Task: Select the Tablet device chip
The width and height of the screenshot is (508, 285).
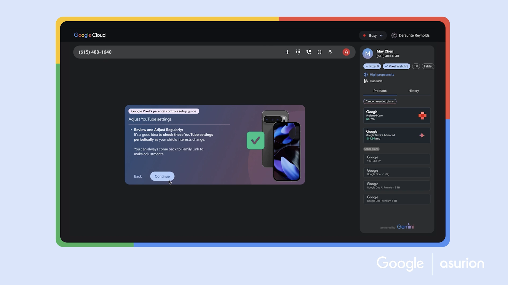Action: (428, 66)
